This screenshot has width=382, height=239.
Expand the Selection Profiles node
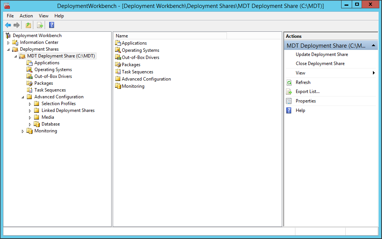point(30,104)
